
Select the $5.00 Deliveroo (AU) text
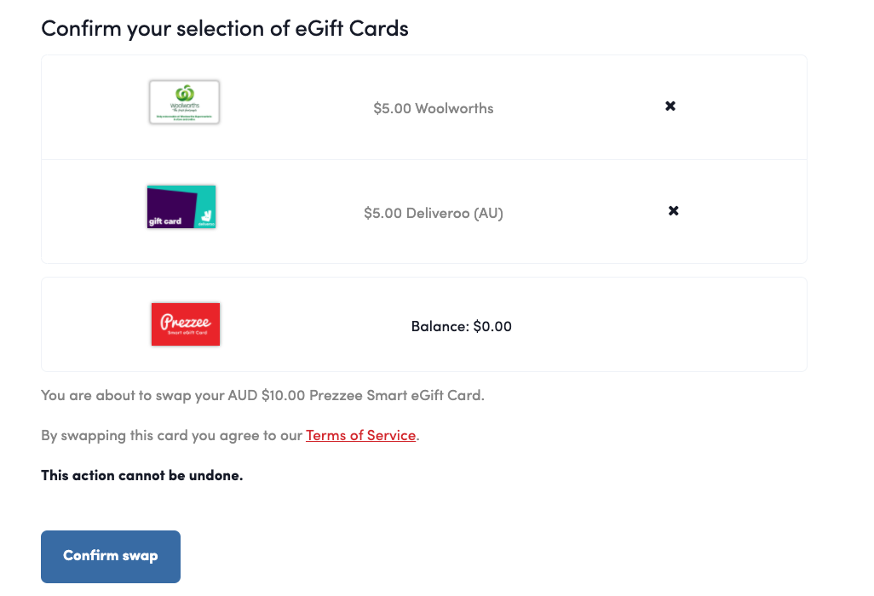(x=433, y=213)
